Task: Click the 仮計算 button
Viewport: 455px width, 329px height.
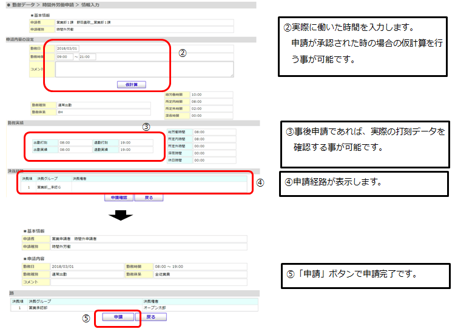Action: [132, 85]
